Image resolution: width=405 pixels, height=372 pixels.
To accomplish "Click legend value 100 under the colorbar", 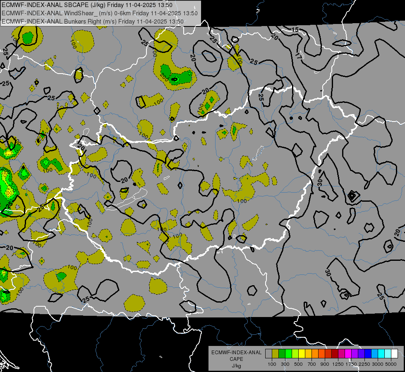I will click(x=272, y=364).
